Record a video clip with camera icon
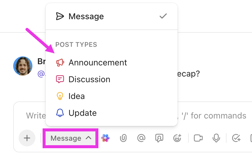This screenshot has height=159, width=252. [x=198, y=138]
